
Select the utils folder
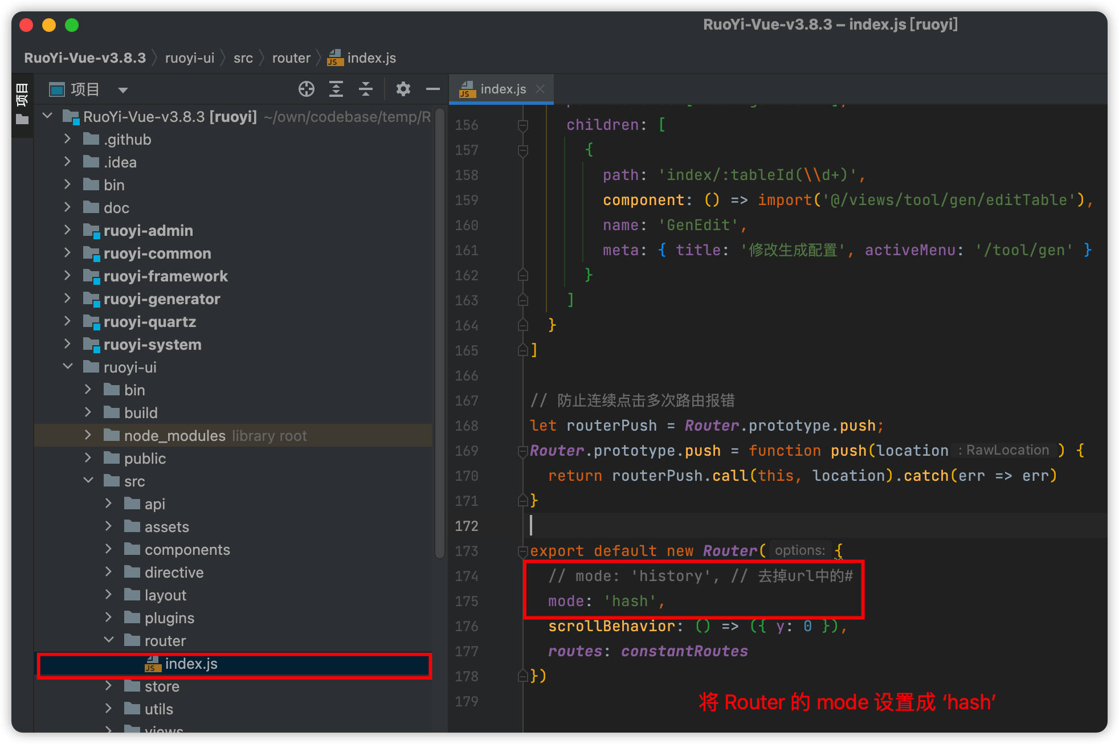[x=158, y=709]
